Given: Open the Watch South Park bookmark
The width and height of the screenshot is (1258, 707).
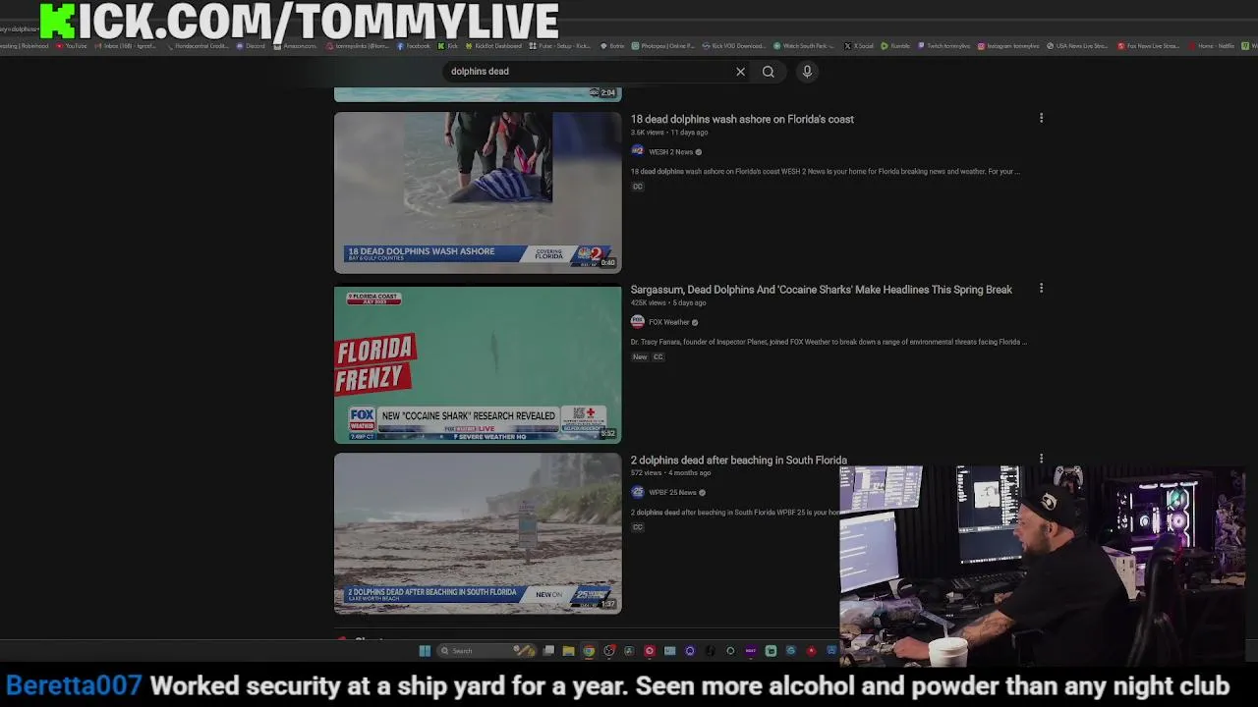Looking at the screenshot, I should [x=803, y=46].
